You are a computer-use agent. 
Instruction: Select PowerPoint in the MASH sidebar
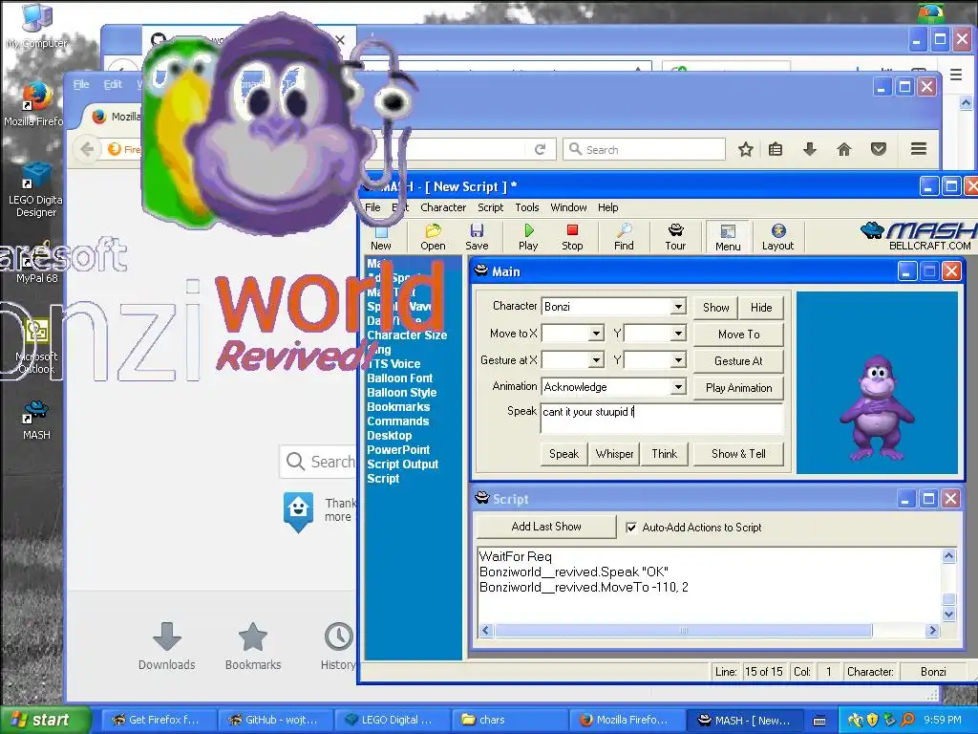click(398, 450)
